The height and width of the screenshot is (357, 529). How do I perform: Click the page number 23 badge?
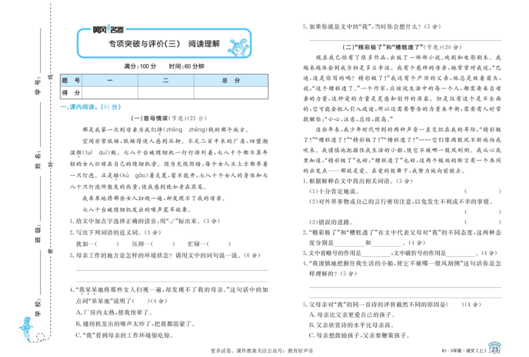495,348
